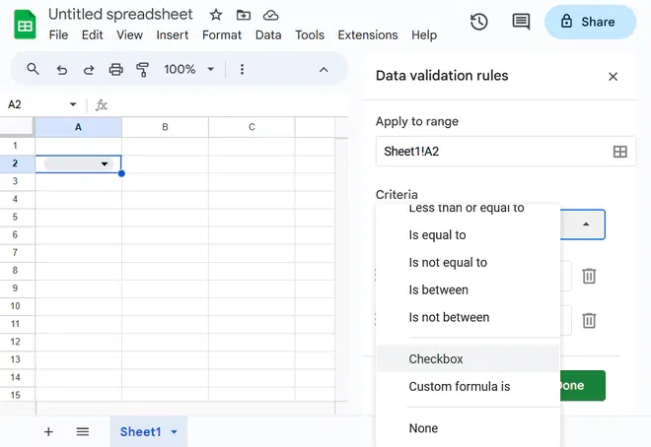Collapse the toolbar with chevron up
The image size is (651, 447).
click(324, 70)
